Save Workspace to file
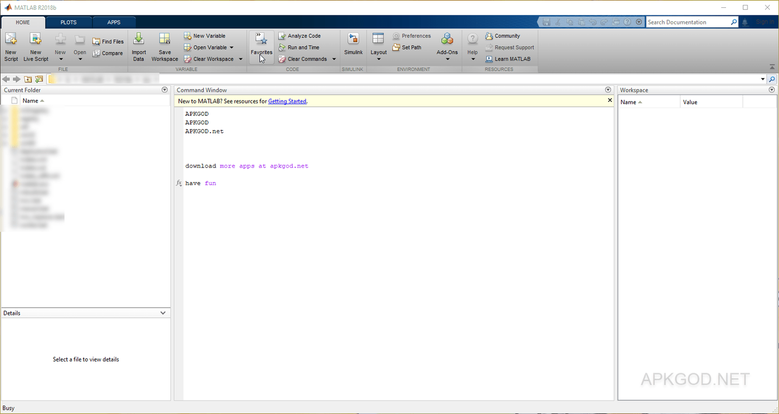Viewport: 779px width, 414px height. click(164, 47)
